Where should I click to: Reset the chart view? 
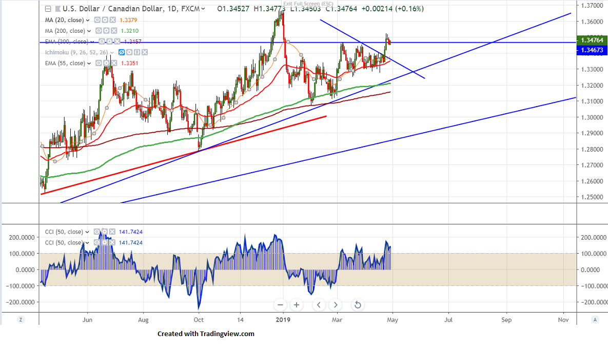click(358, 305)
